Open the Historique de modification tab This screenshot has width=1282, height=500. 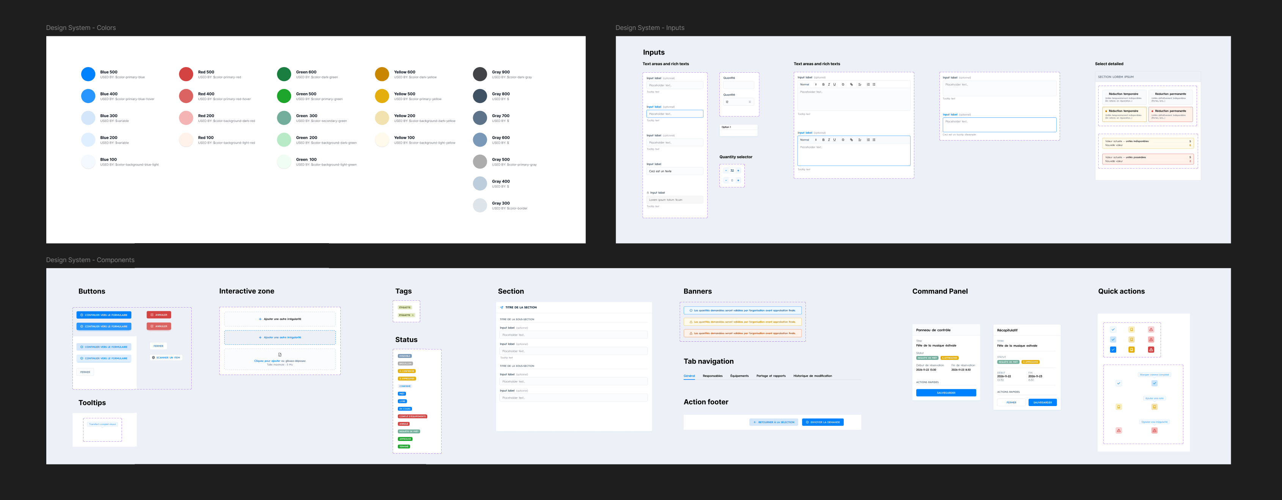pyautogui.click(x=813, y=376)
